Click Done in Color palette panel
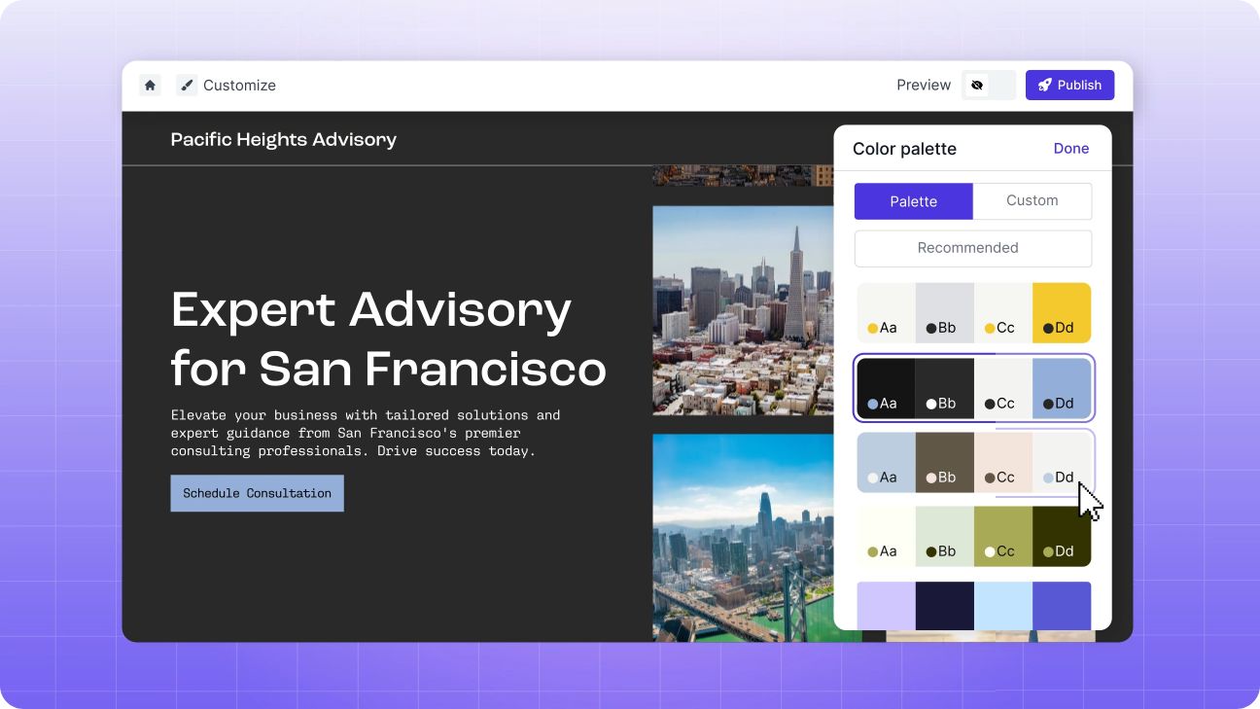The width and height of the screenshot is (1260, 709). tap(1071, 149)
